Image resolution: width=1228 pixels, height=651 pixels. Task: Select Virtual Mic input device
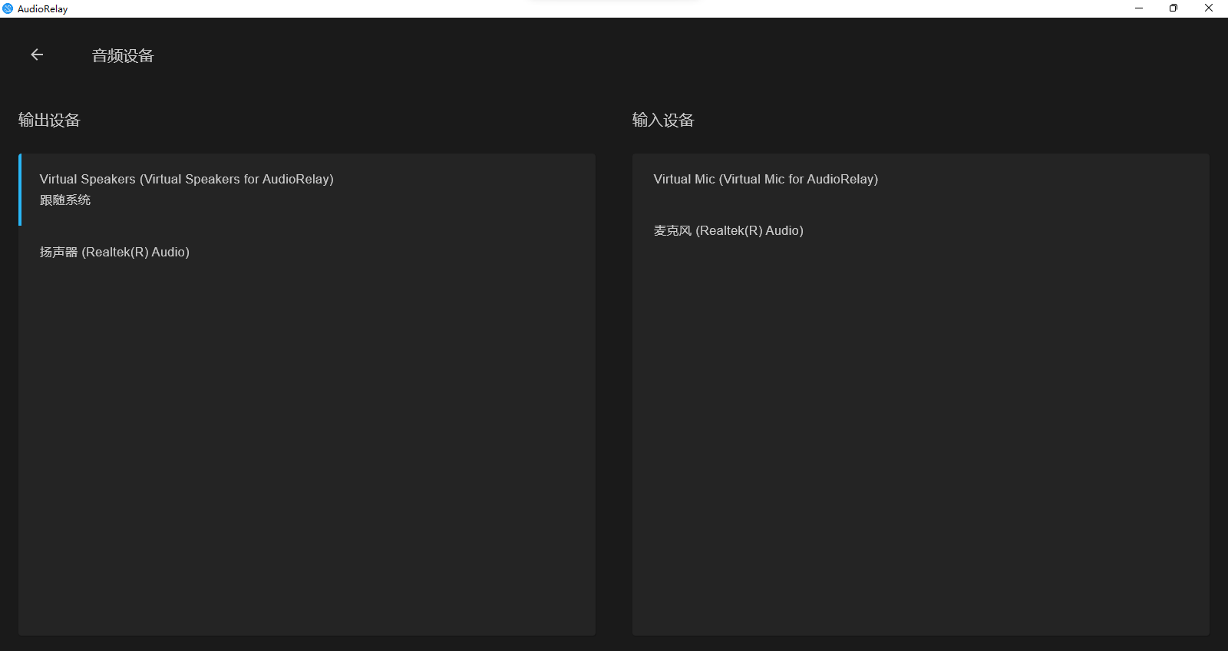click(921, 179)
